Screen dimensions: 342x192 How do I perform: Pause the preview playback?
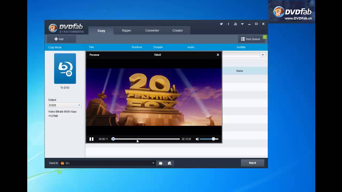pyautogui.click(x=91, y=139)
